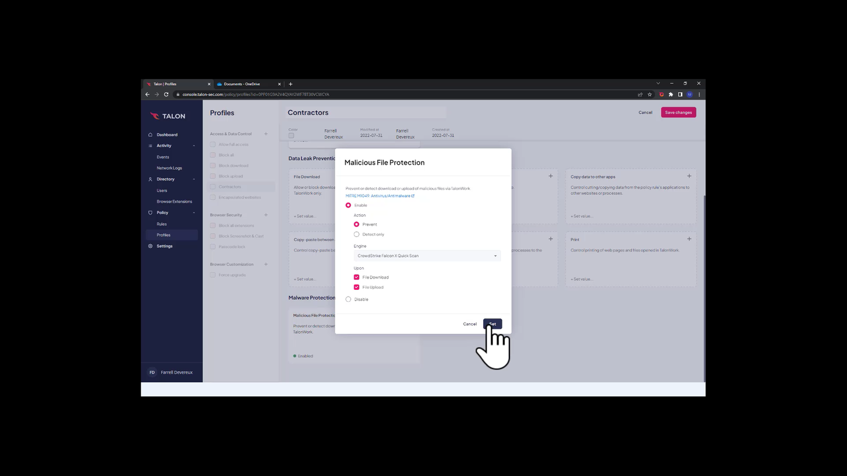Click the browser address bar URL
Viewport: 847px width, 476px height.
255,94
